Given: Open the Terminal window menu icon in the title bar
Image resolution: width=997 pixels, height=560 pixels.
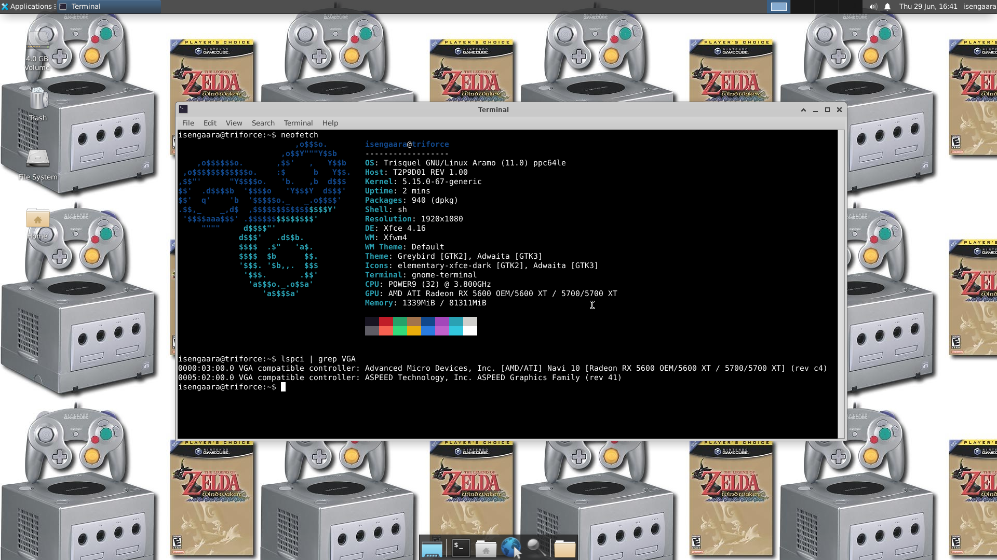Looking at the screenshot, I should (x=183, y=109).
